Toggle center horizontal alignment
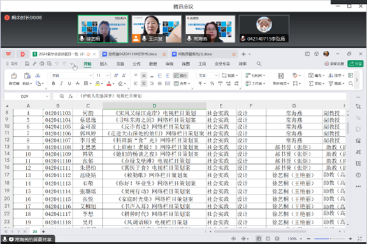Screen dimensions: 367x244 (x=144, y=83)
